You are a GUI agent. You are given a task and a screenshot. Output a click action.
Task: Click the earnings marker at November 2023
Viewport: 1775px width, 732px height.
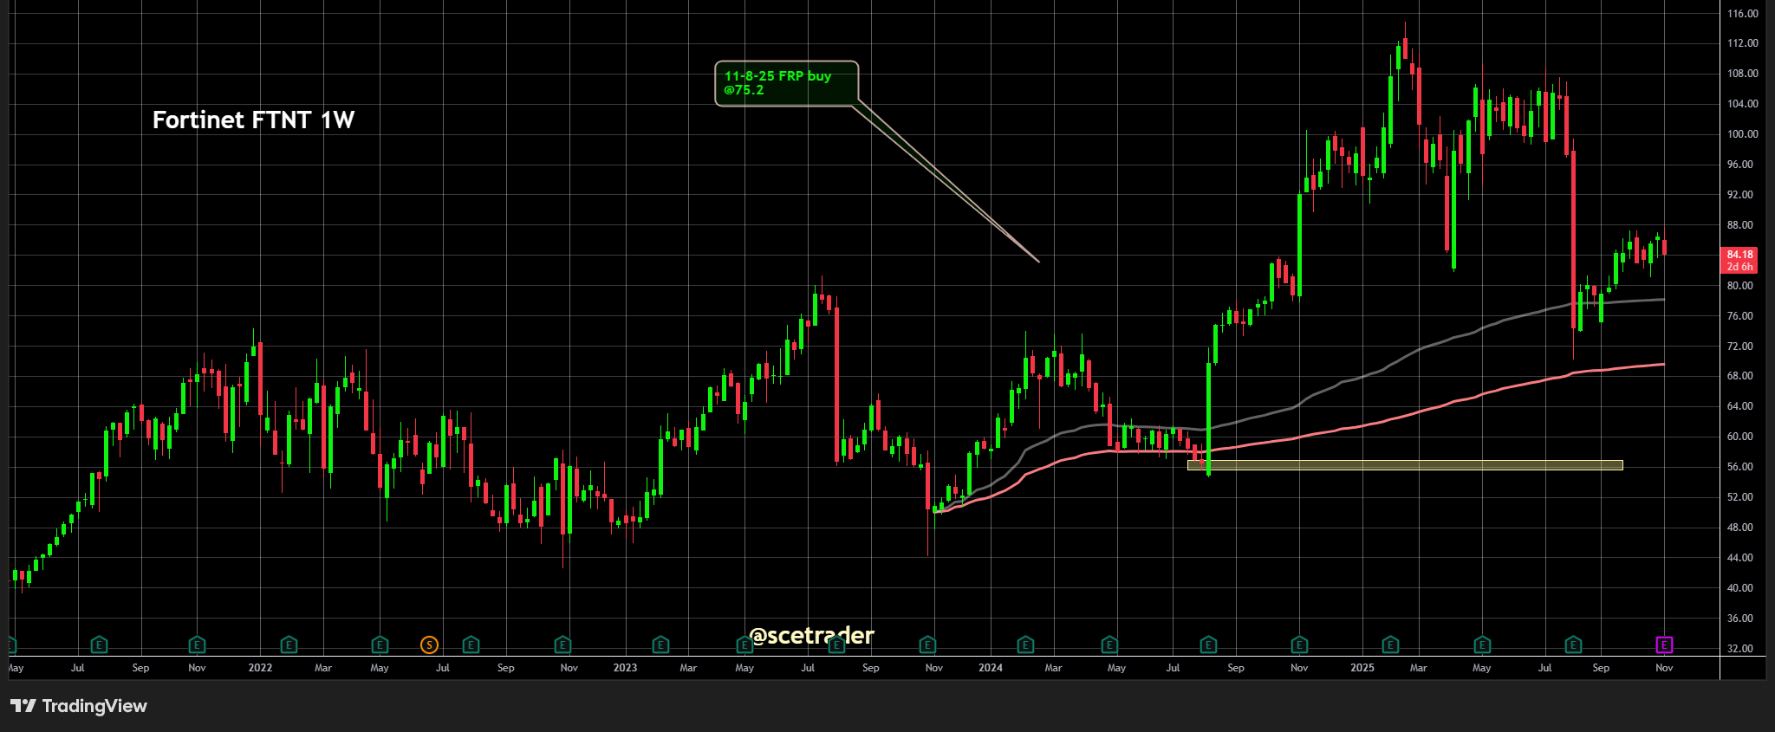point(927,645)
